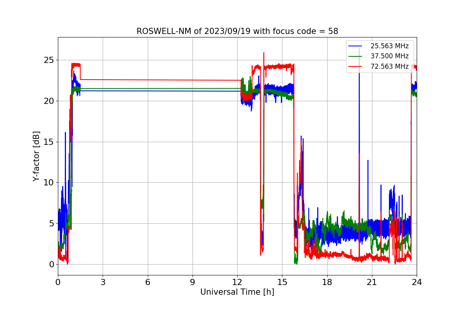The image size is (463, 309).
Task: Click the x-axis tick label 9
Action: pos(193,282)
